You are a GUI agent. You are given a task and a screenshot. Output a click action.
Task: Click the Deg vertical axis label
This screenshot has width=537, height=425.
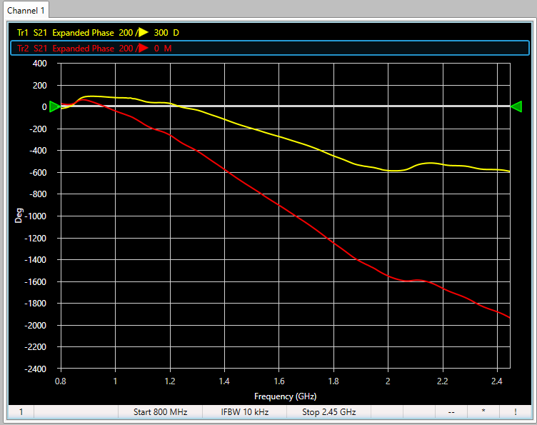(x=19, y=216)
